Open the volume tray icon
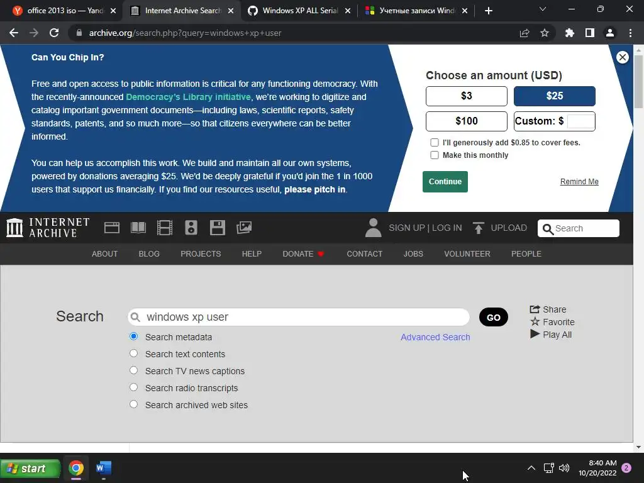Screen dimensions: 644x483 564,468
